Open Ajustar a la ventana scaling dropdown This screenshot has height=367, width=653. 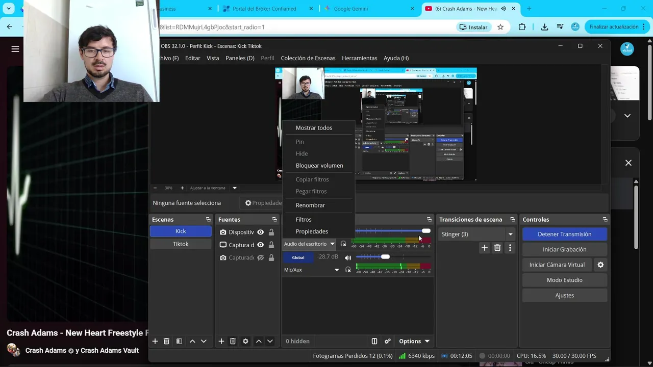(235, 188)
